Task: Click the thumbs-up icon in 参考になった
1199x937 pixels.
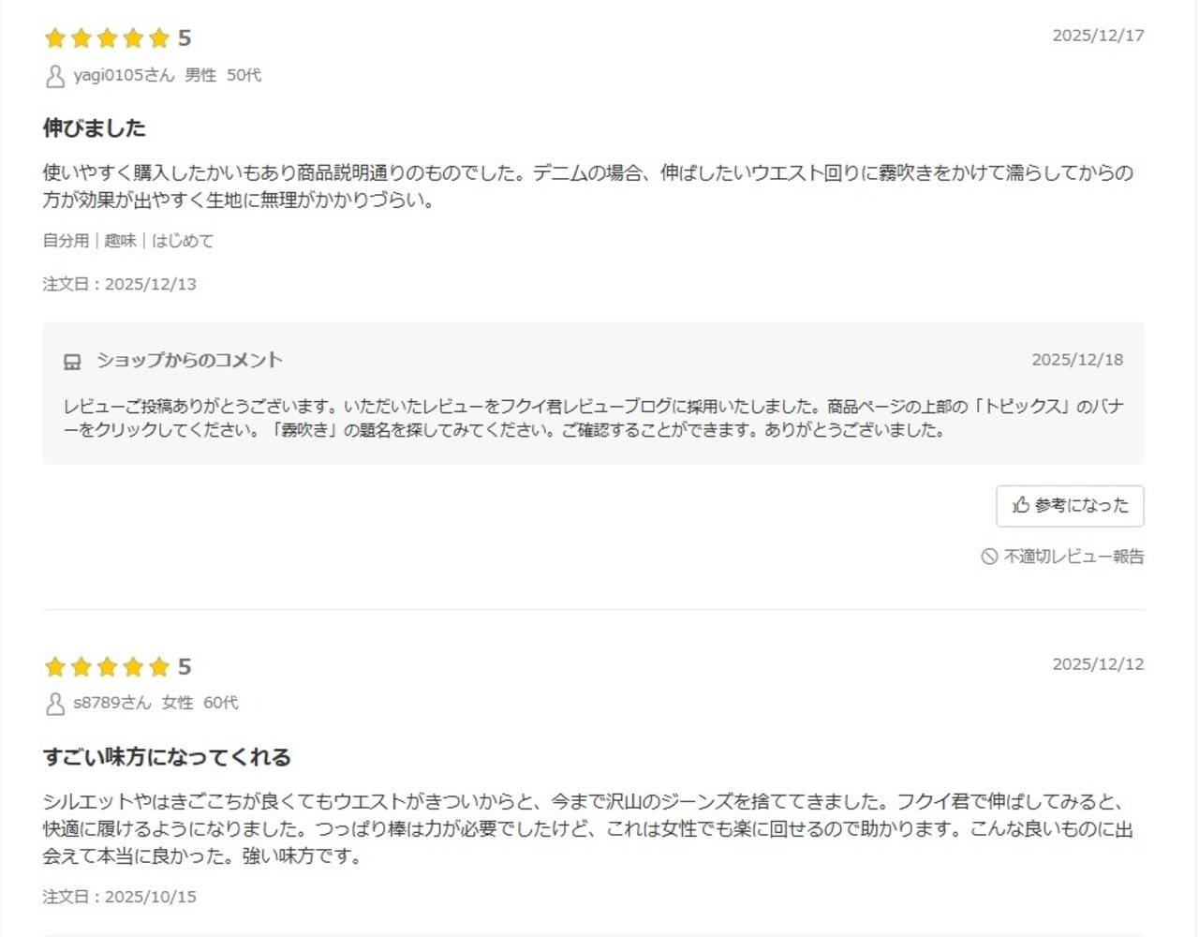Action: 1021,505
